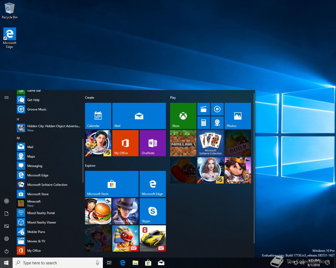Open the wide Microsoft Store tile
This screenshot has width=336, height=268.
112,184
